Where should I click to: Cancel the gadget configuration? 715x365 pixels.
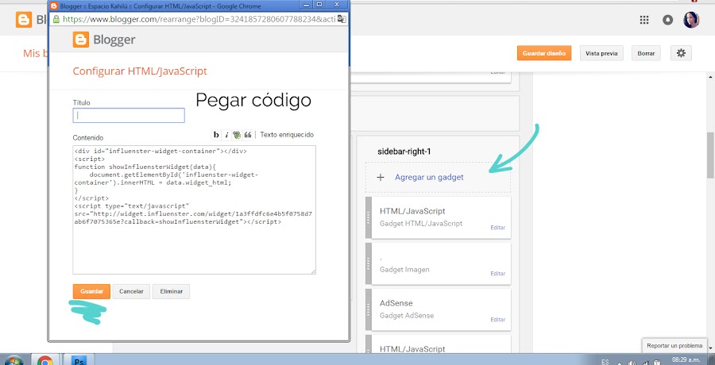click(x=131, y=292)
